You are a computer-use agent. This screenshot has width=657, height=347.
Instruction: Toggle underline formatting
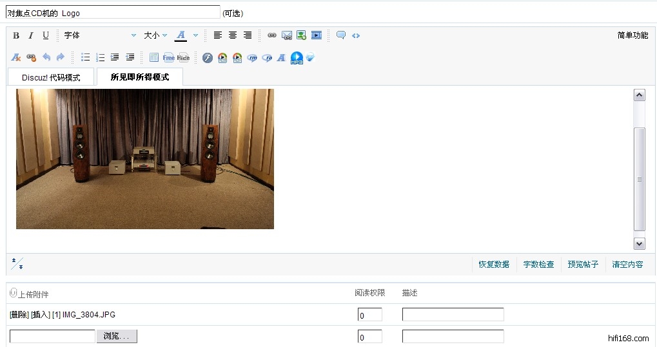click(46, 35)
